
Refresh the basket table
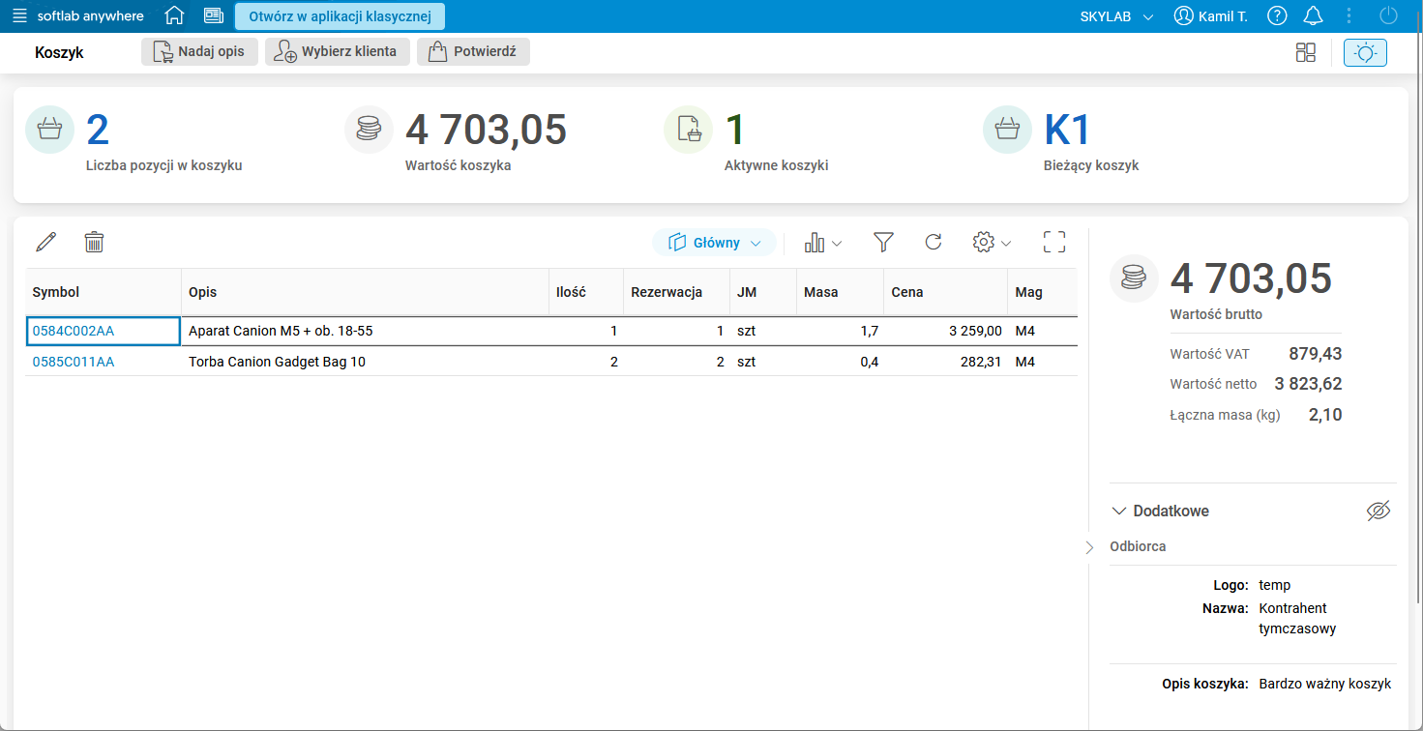click(x=934, y=243)
